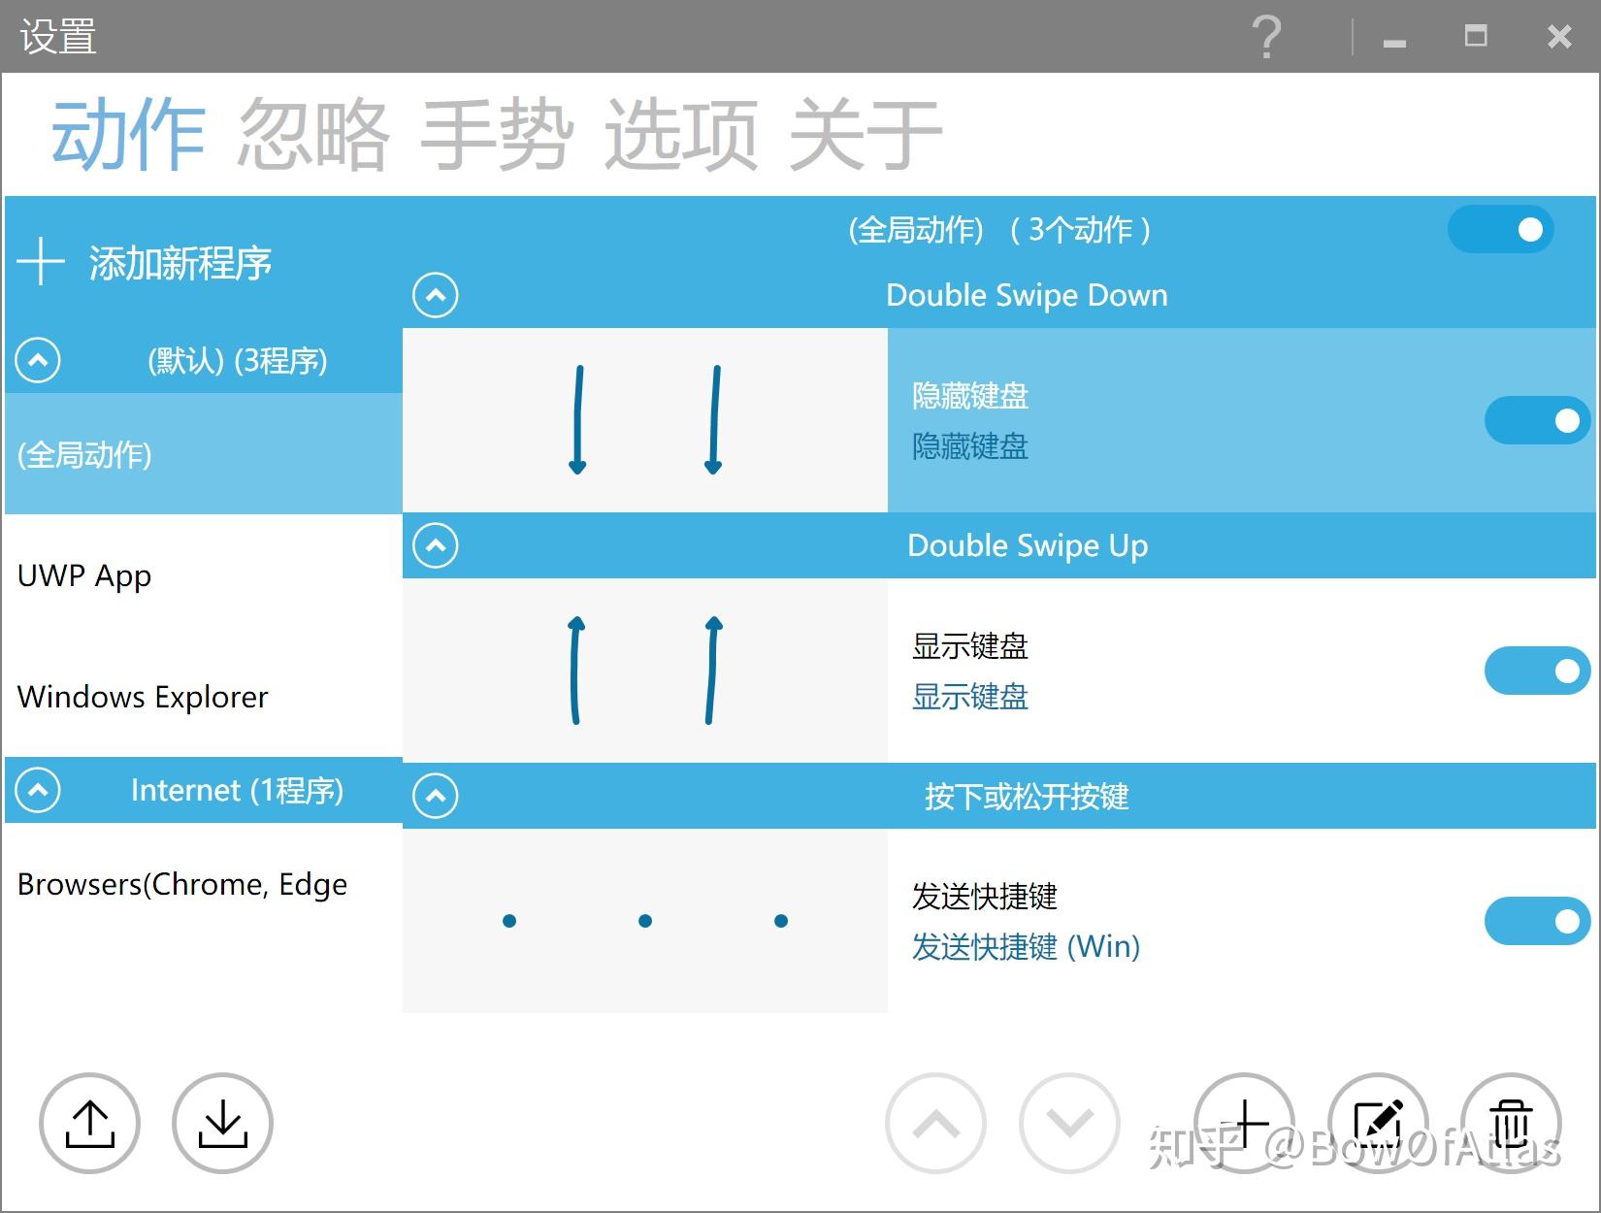The image size is (1601, 1213).
Task: Switch to the 忽略 tab
Action: pos(313,134)
